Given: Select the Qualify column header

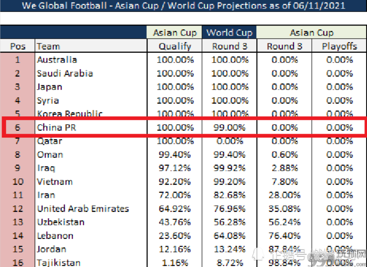Looking at the screenshot, I should 175,46.
